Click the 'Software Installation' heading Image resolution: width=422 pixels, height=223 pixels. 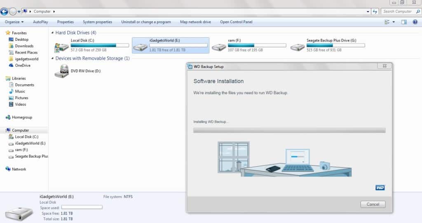click(218, 81)
